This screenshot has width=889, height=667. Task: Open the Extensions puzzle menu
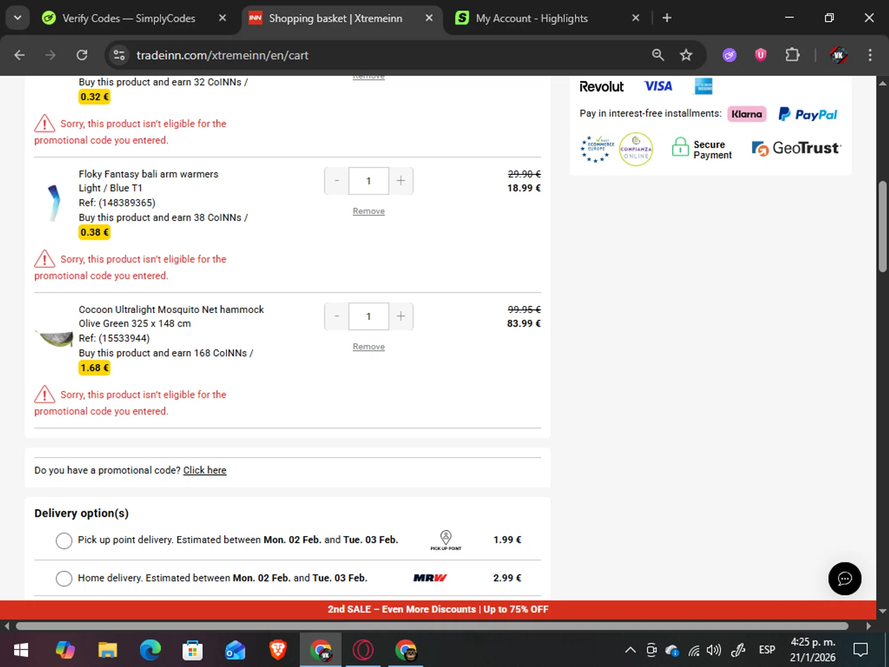pos(792,55)
